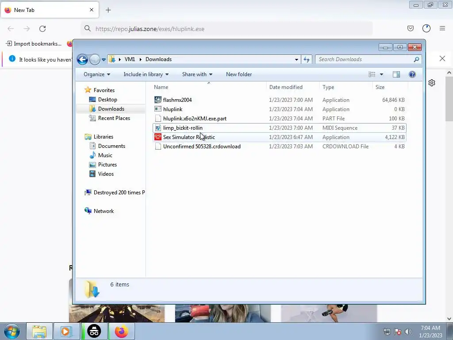The image size is (453, 340).
Task: Launch Windows Media Player from taskbar
Action: 66,331
